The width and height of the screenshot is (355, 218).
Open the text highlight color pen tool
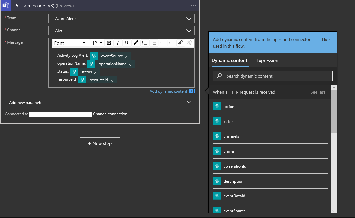136,43
